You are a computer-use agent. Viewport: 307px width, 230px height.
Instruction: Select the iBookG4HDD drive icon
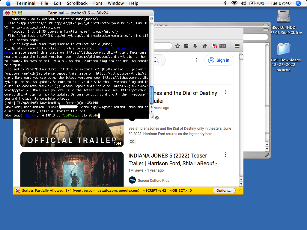point(284,17)
